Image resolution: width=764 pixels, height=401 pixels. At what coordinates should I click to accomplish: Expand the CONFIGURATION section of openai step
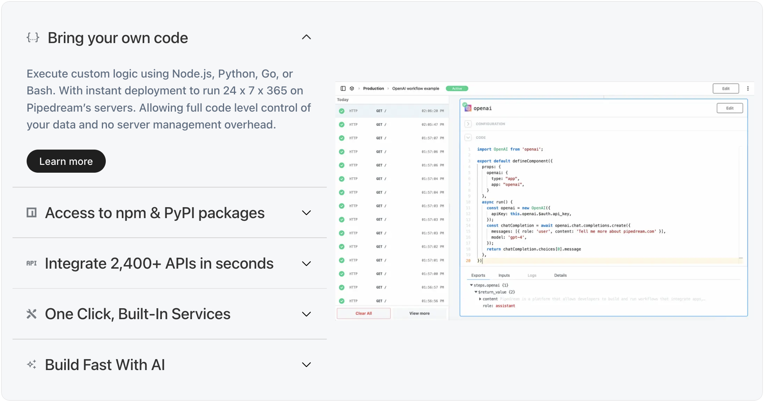468,124
